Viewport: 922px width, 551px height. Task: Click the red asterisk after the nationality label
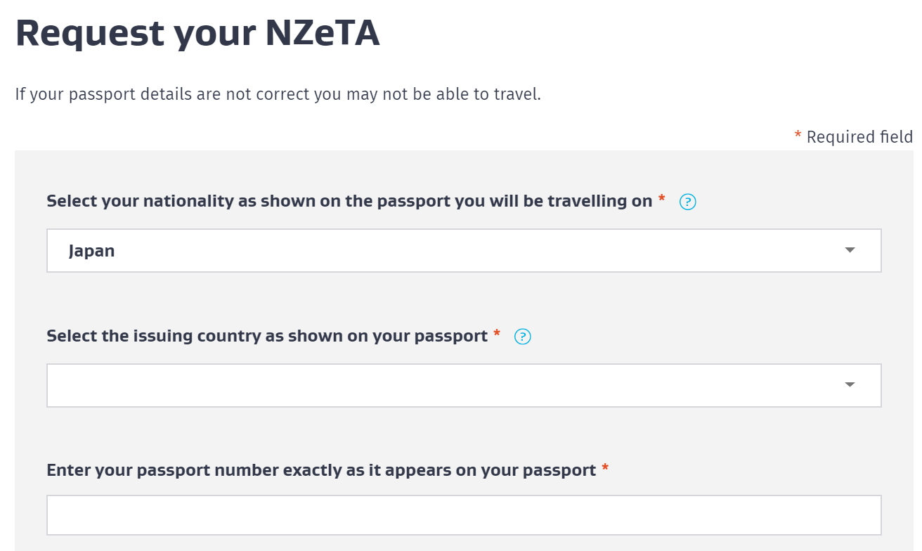[661, 200]
